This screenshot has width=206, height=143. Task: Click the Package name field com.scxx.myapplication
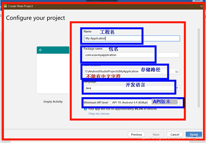pos(132,55)
